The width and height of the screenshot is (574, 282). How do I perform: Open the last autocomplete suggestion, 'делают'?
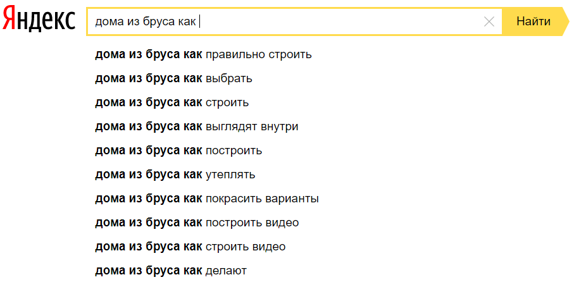170,271
